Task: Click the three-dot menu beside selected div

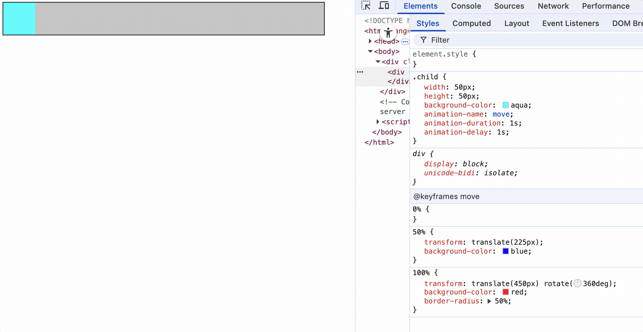Action: pos(360,72)
